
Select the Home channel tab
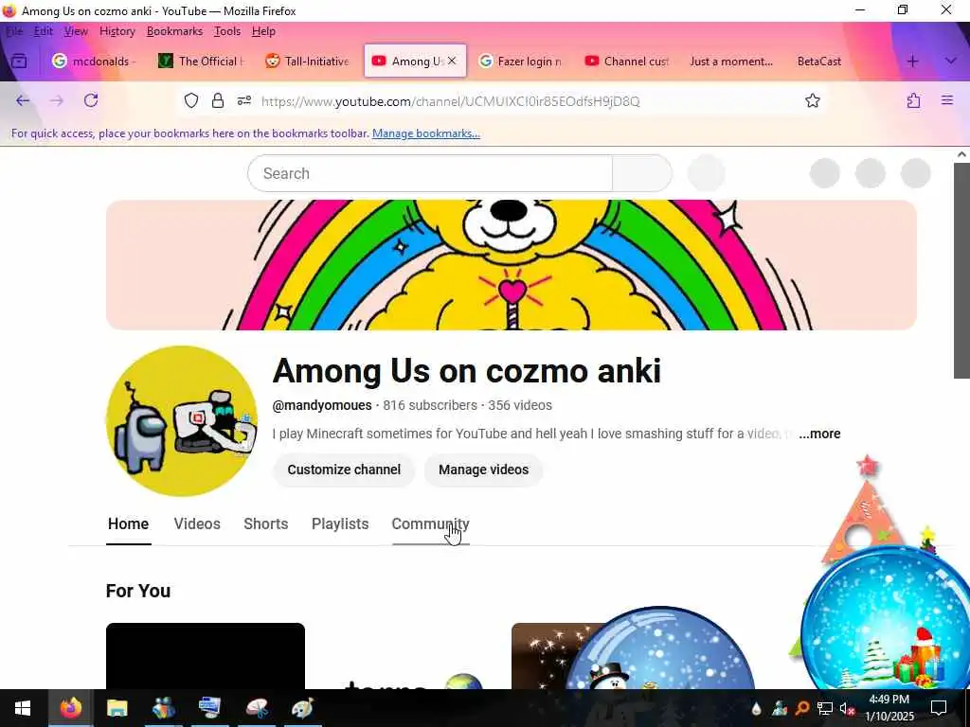pos(128,524)
